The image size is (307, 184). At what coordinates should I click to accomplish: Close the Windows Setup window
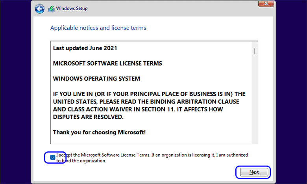pos(266,4)
